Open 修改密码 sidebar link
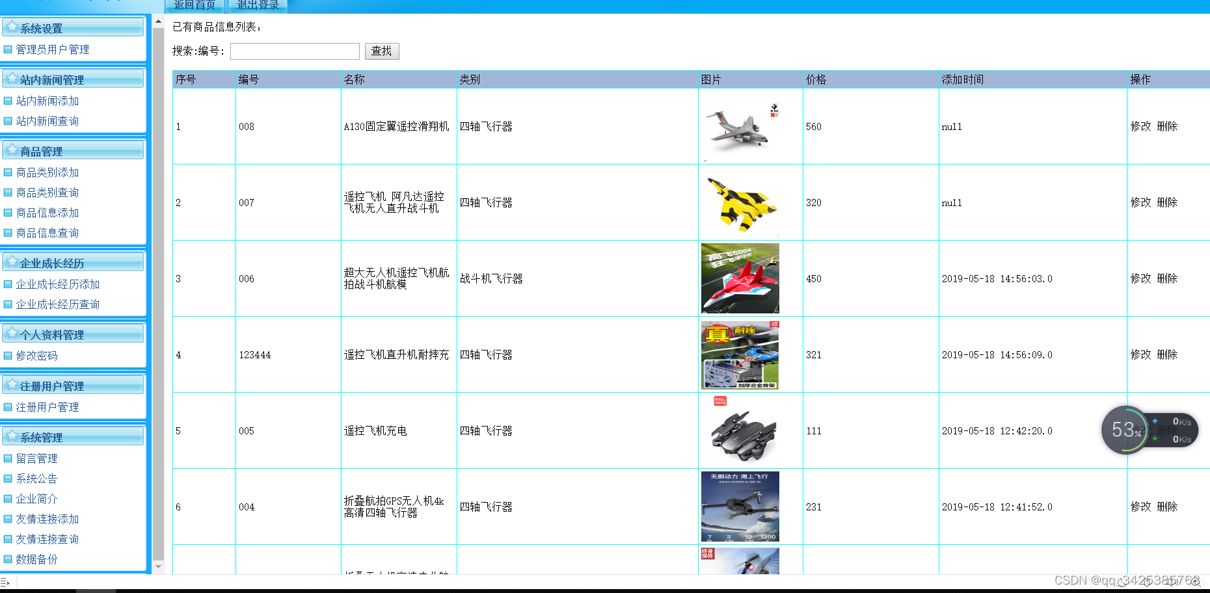 click(x=37, y=356)
